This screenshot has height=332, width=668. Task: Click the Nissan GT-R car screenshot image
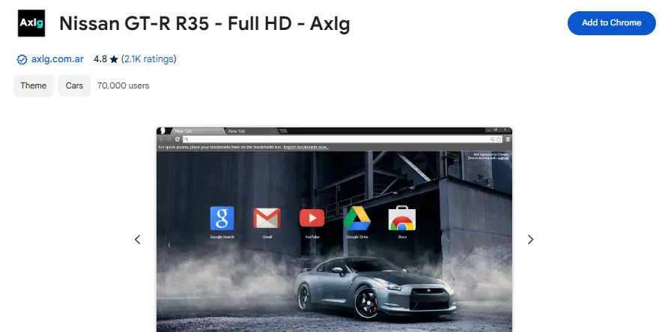335,230
